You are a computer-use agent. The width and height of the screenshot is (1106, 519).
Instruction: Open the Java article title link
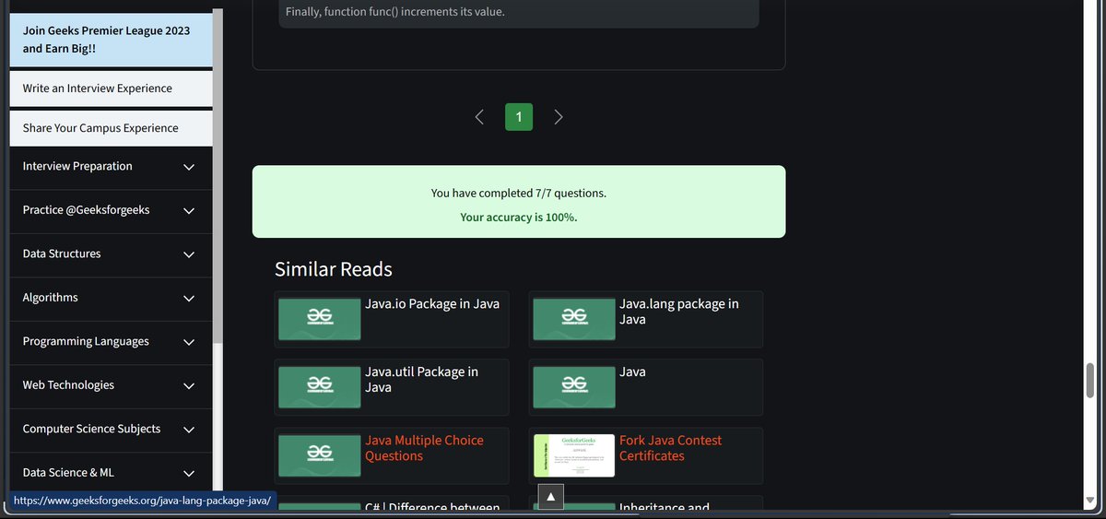[632, 372]
